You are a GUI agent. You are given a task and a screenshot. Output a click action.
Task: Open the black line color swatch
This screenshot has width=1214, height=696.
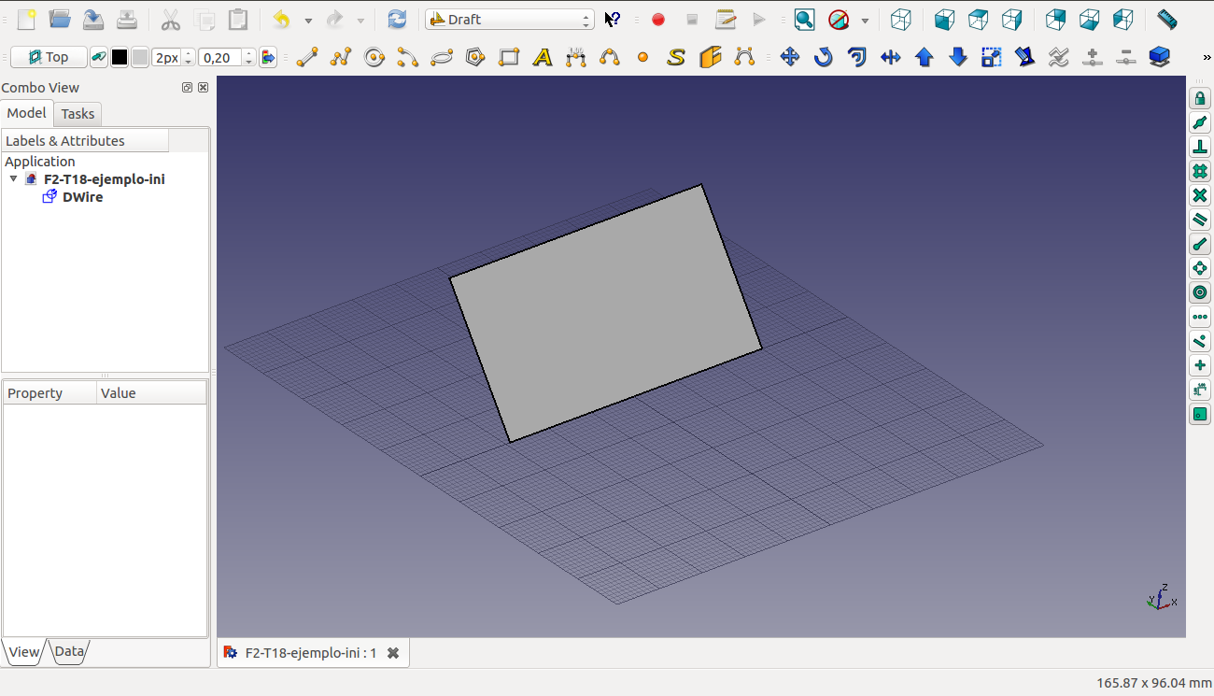tap(120, 58)
